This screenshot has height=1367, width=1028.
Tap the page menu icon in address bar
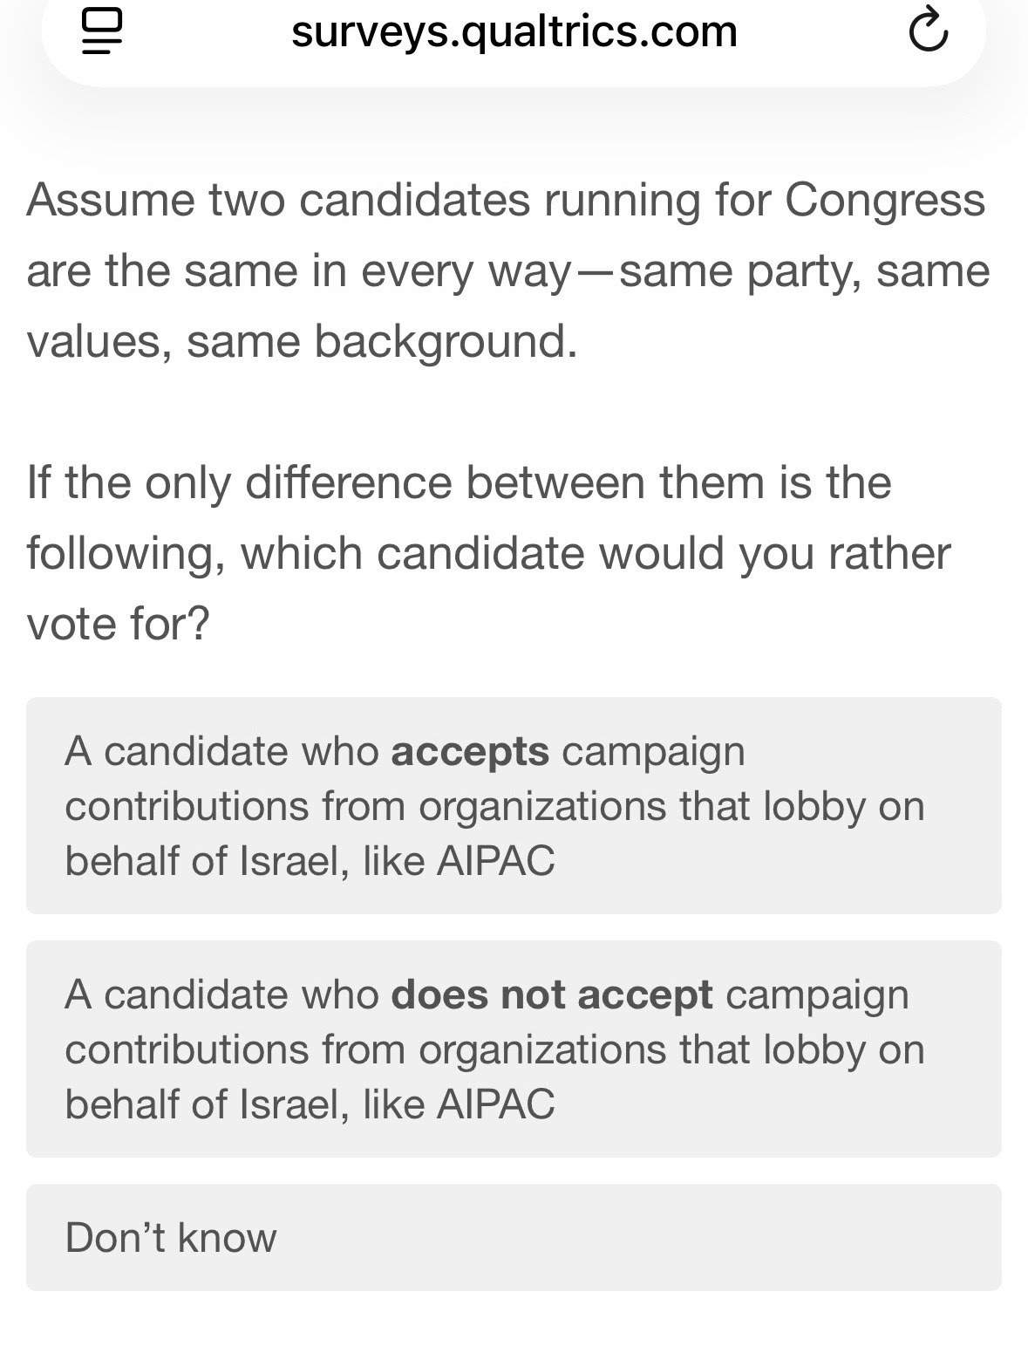[x=100, y=32]
